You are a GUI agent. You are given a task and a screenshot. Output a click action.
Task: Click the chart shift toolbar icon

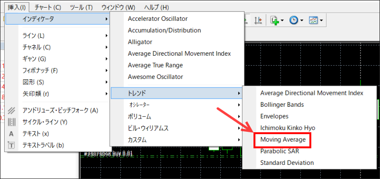pyautogui.click(x=258, y=20)
